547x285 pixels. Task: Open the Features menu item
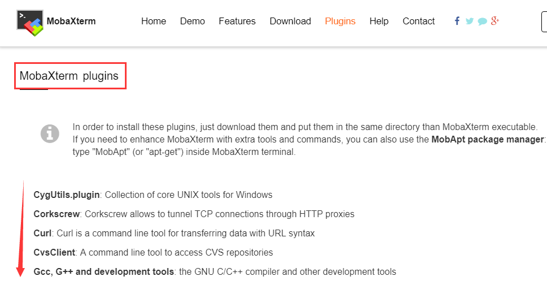pos(237,21)
